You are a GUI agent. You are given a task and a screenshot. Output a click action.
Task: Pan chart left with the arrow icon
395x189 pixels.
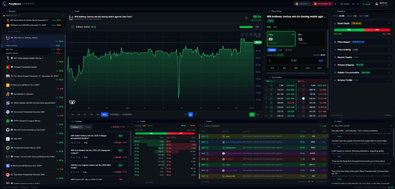tap(243, 35)
